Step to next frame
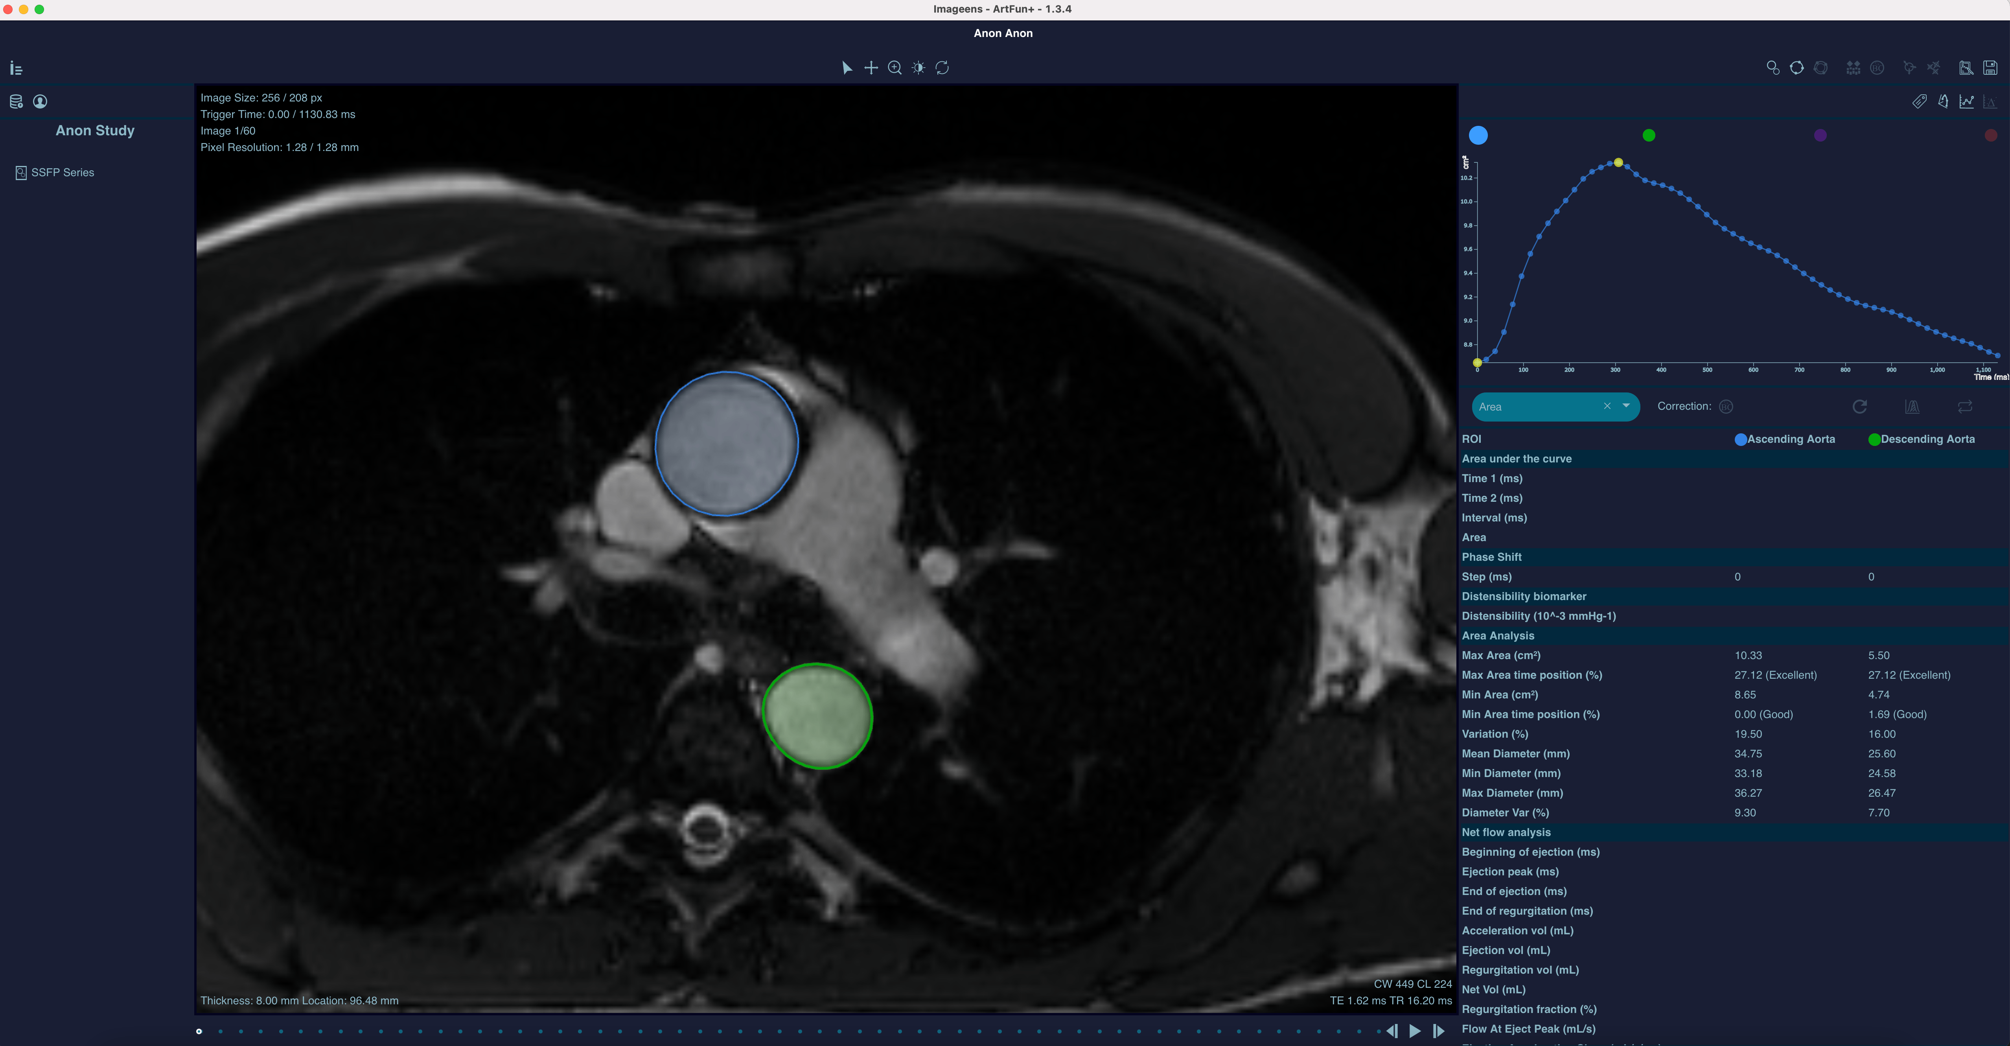 tap(1439, 1031)
